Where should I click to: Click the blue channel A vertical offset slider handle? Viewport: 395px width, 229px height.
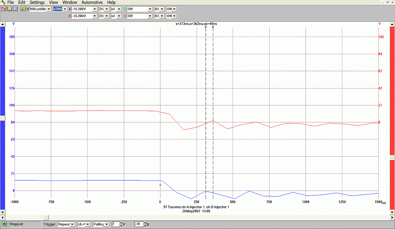point(3,118)
